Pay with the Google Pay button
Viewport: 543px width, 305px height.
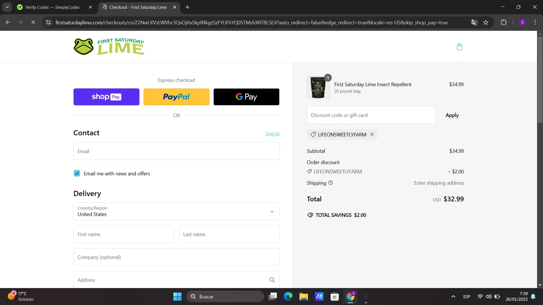click(x=247, y=97)
